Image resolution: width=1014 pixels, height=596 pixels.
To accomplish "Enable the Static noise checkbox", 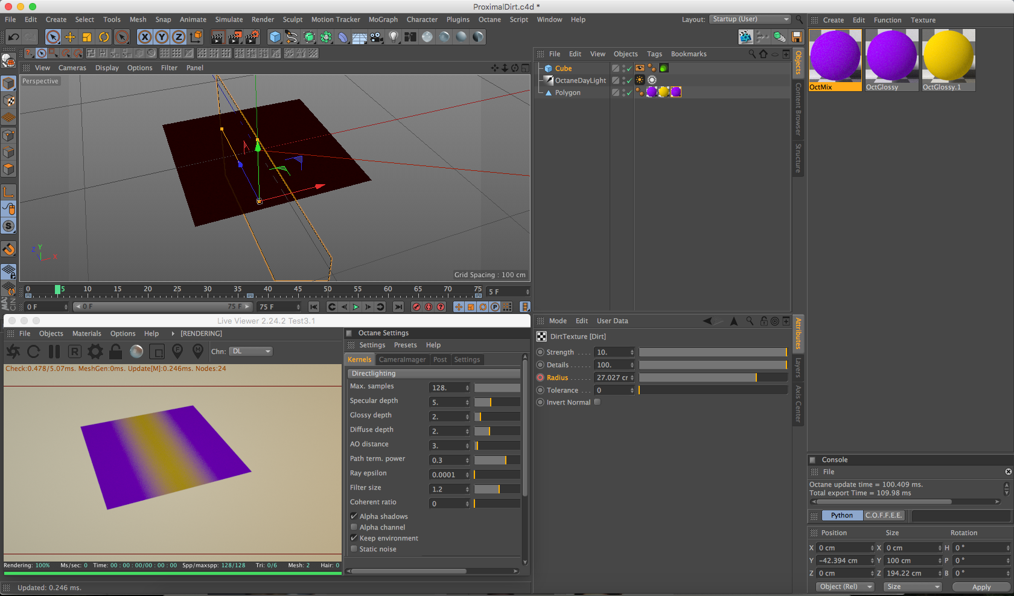I will point(354,549).
